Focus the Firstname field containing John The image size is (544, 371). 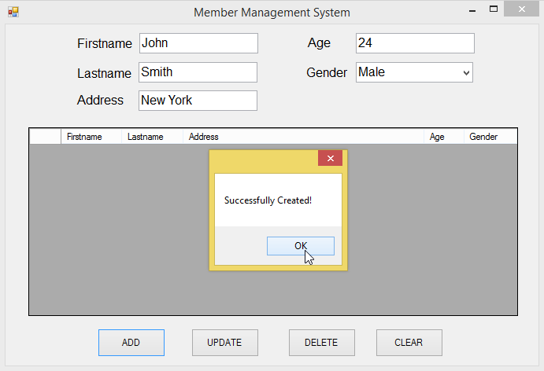[x=198, y=43]
